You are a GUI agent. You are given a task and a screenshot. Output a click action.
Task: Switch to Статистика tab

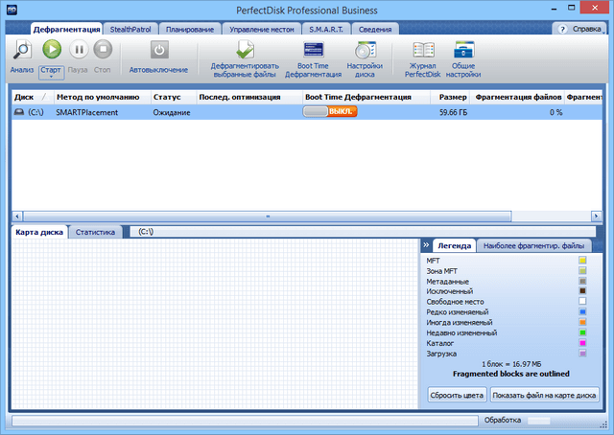tap(95, 232)
